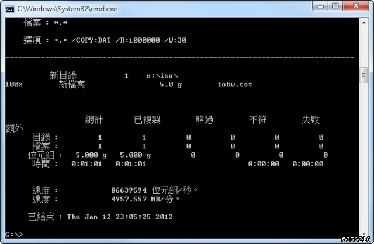Click the cmd.exe system menu icon
This screenshot has height=244, width=374.
click(x=9, y=9)
